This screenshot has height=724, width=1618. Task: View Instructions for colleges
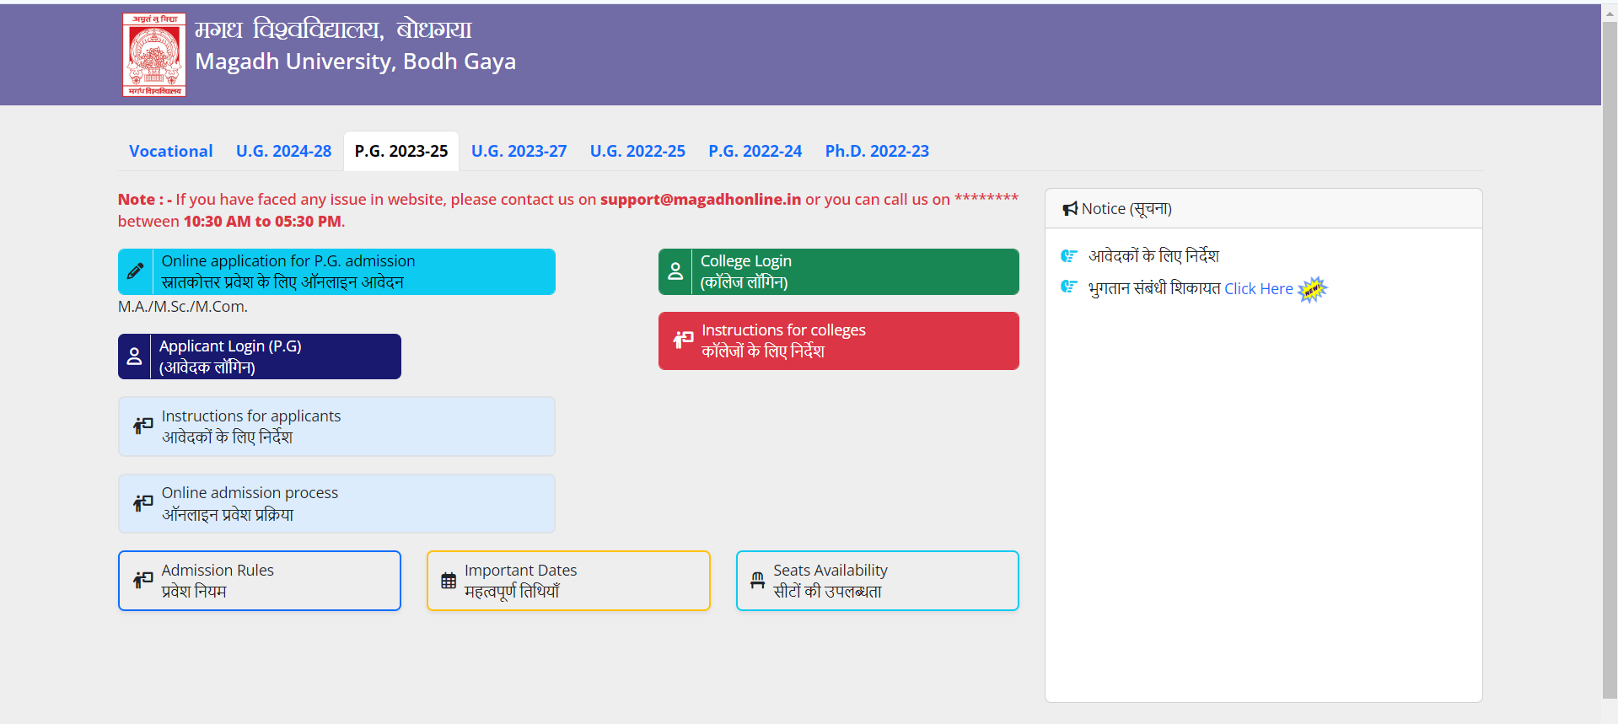pyautogui.click(x=839, y=341)
